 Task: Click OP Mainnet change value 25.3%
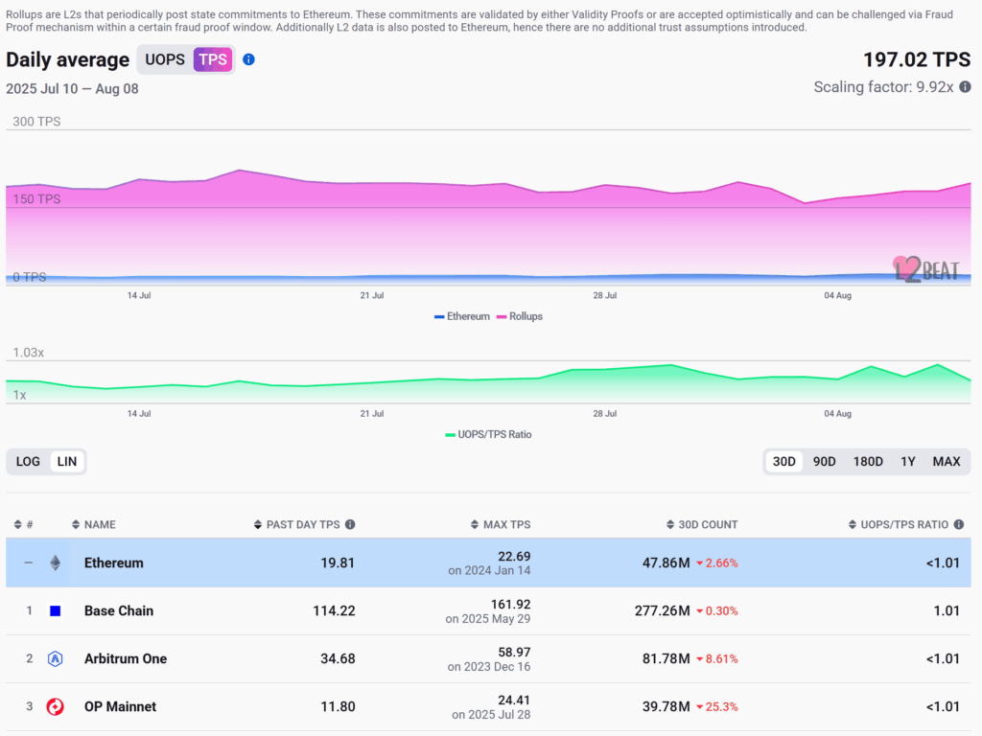click(717, 706)
